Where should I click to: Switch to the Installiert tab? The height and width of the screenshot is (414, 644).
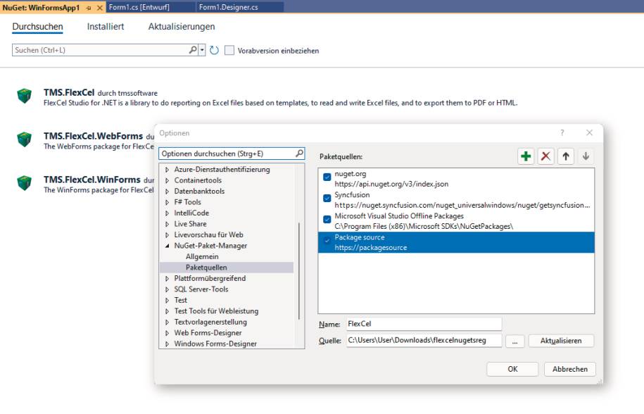click(x=106, y=27)
